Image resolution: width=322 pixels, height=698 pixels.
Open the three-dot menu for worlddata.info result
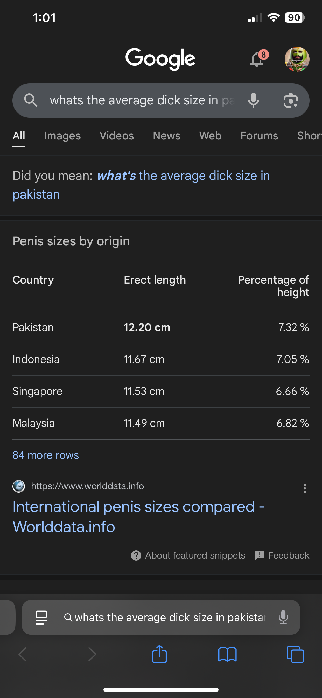coord(305,488)
